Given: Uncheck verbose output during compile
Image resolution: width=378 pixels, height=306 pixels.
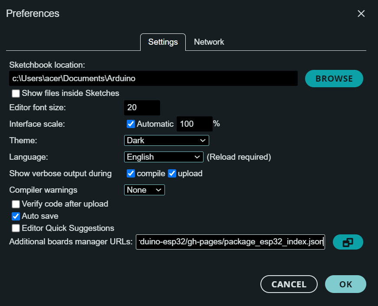Looking at the screenshot, I should (131, 174).
